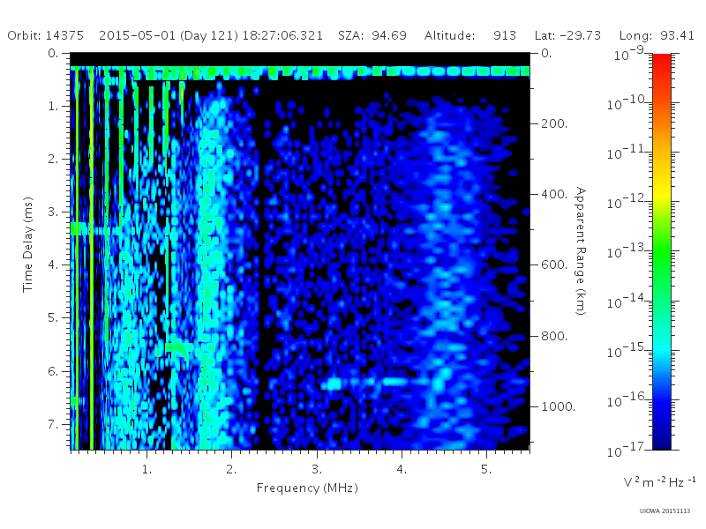The image size is (706, 529).
Task: Click the apparent range label '800.'
Action: coord(554,336)
